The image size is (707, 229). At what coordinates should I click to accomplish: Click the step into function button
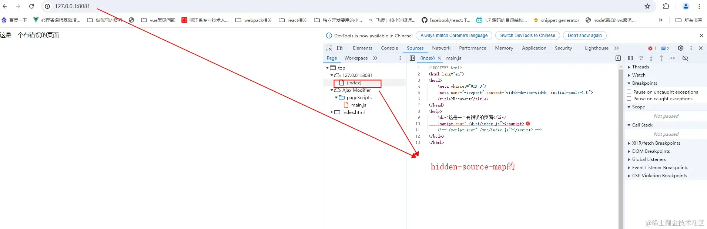651,58
